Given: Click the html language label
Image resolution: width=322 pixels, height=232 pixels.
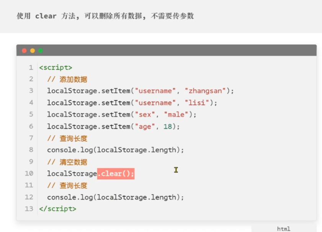Looking at the screenshot, I should [x=283, y=229].
